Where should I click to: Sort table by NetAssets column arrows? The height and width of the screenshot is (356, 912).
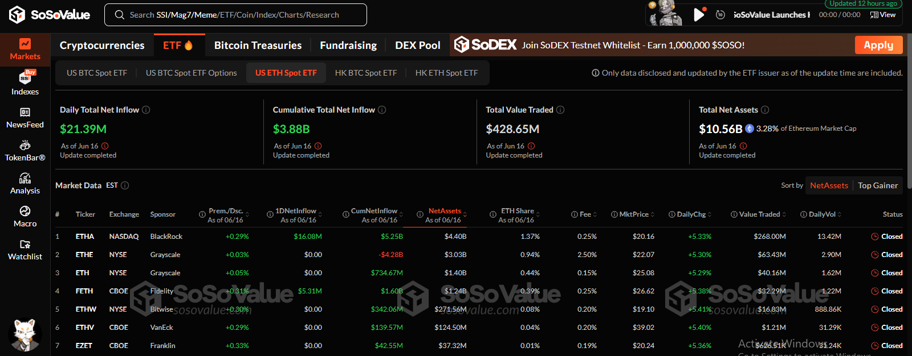click(x=465, y=215)
